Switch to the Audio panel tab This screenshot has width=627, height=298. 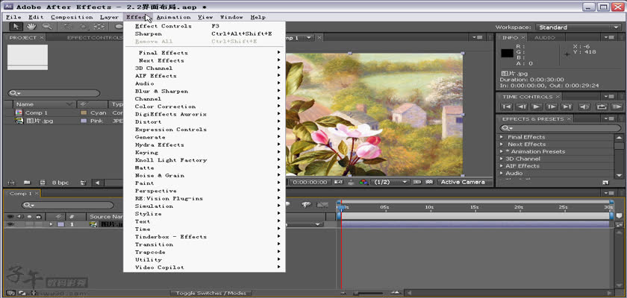[x=545, y=37]
